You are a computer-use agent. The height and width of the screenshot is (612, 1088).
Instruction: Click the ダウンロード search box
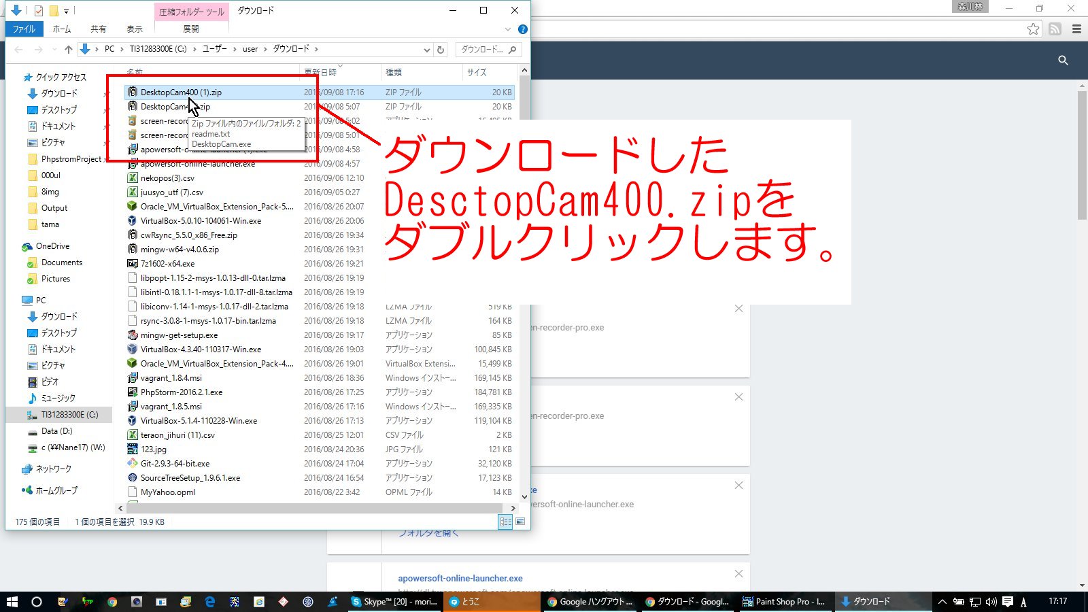click(488, 50)
